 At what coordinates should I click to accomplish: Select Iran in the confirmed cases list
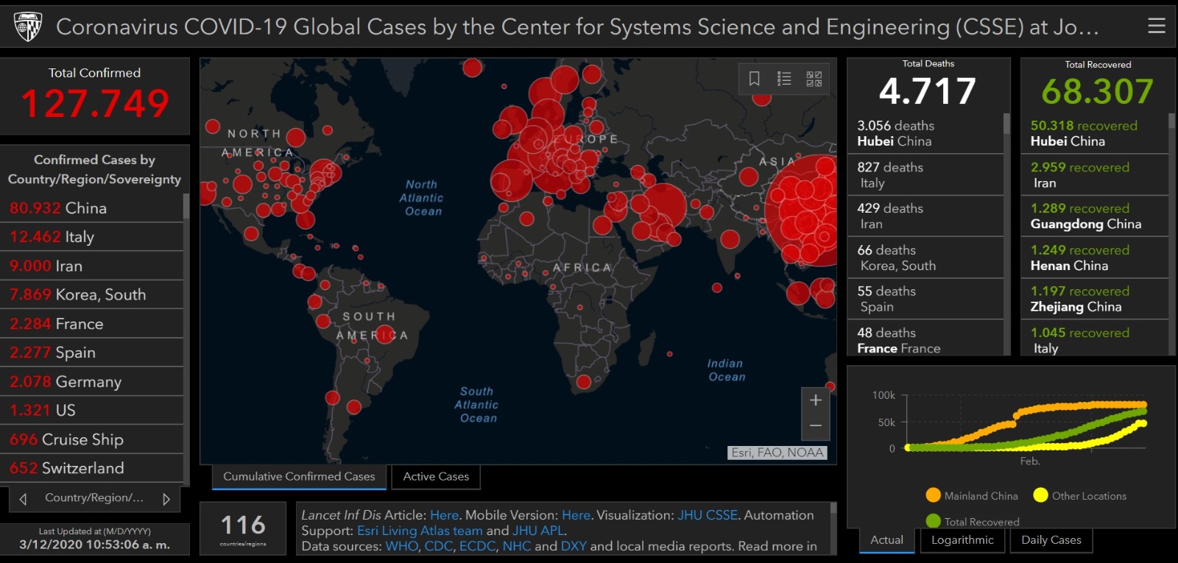91,266
